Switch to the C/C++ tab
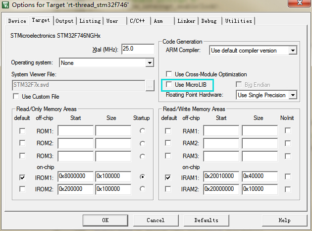Viewport: 312px width, 231px height. pos(137,21)
